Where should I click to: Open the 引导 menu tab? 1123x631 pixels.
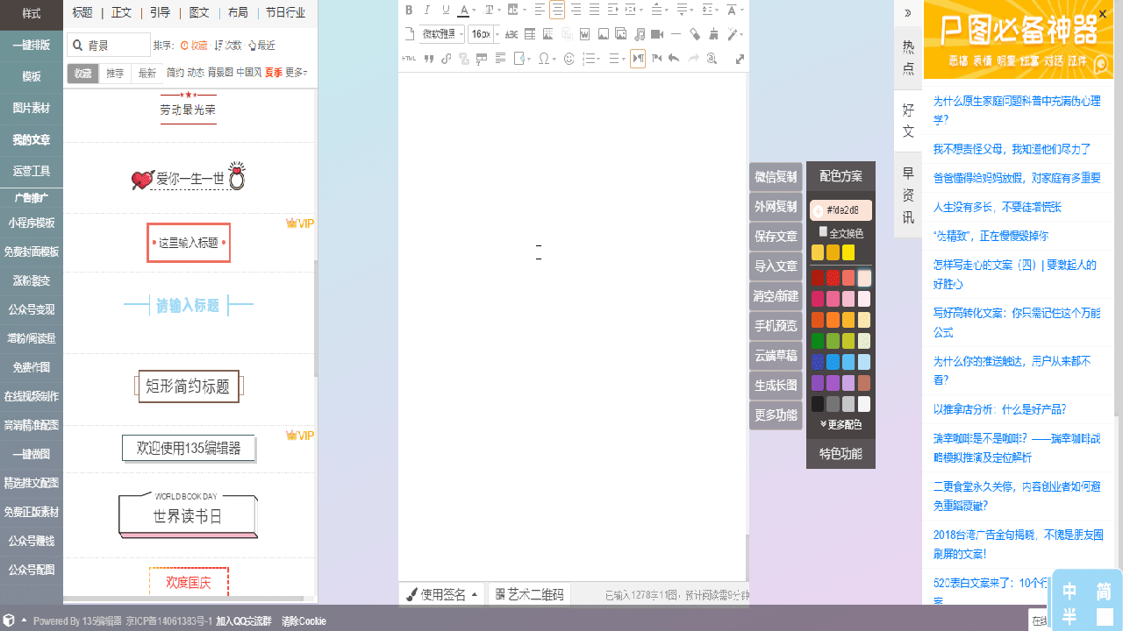click(160, 12)
